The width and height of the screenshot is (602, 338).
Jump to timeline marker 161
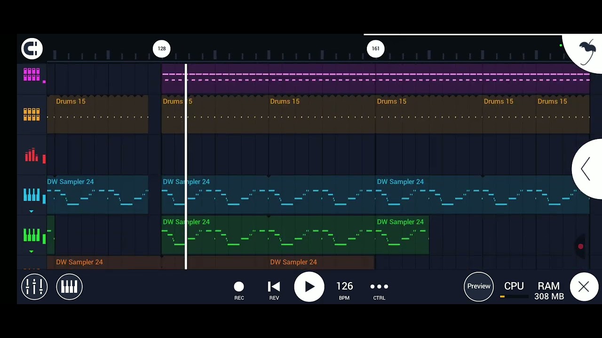click(375, 48)
